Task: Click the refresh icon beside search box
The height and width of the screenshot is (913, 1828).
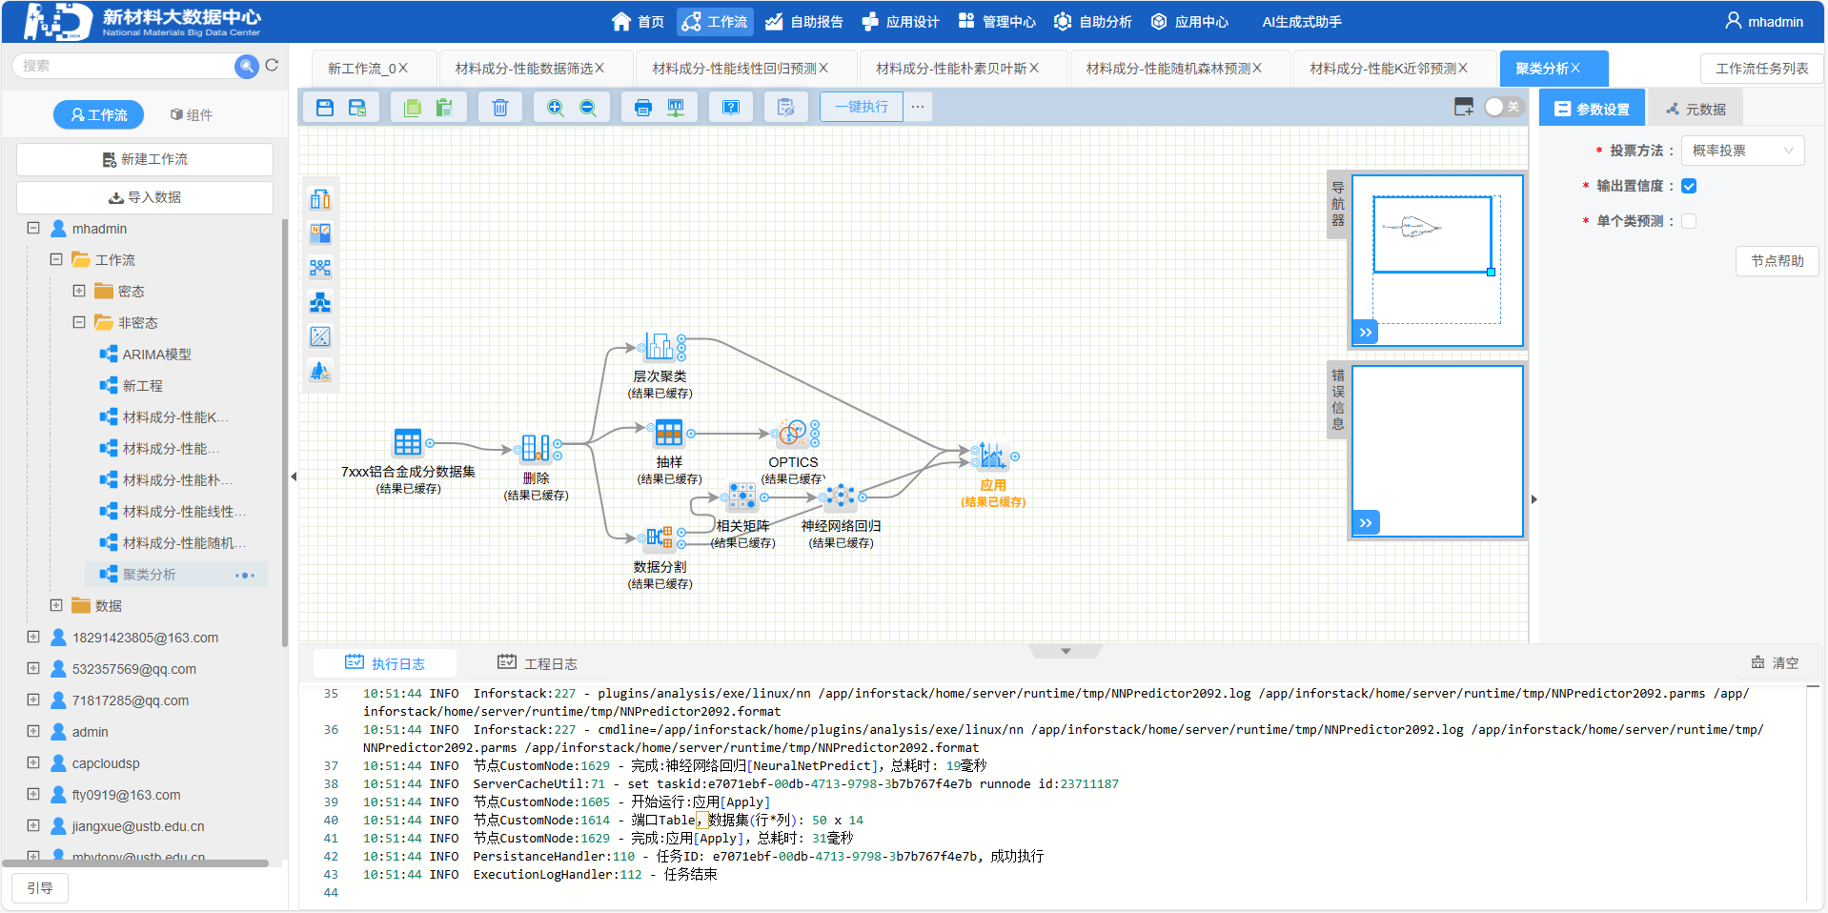Action: tap(272, 66)
